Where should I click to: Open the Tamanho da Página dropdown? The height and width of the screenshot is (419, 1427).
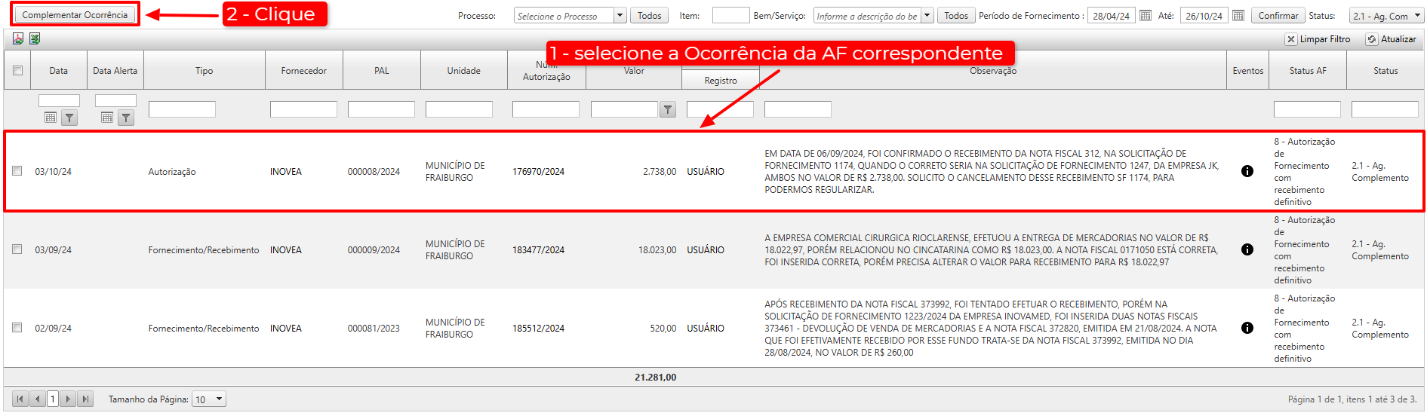click(x=219, y=399)
